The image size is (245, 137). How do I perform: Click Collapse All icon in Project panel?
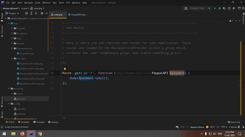coord(36,13)
